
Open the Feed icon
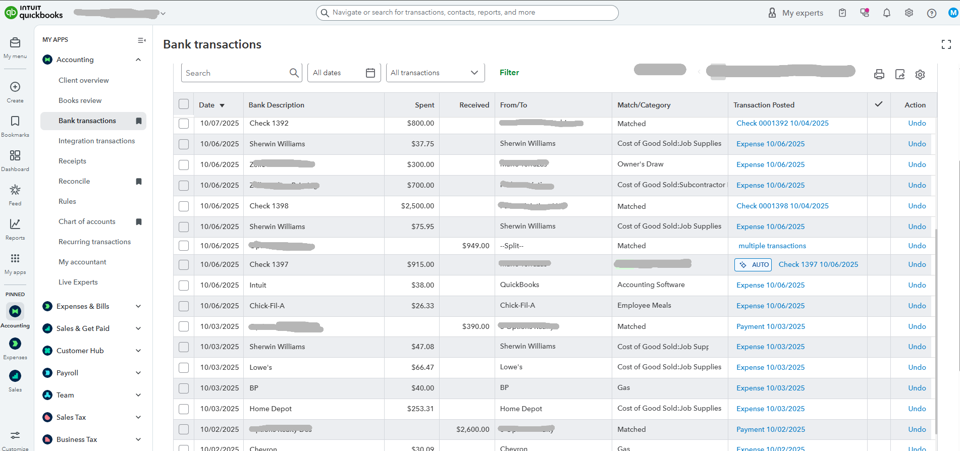[15, 190]
